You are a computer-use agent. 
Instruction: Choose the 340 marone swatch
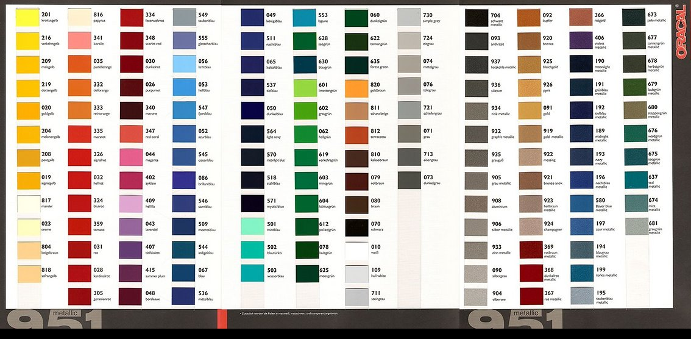[x=132, y=110]
